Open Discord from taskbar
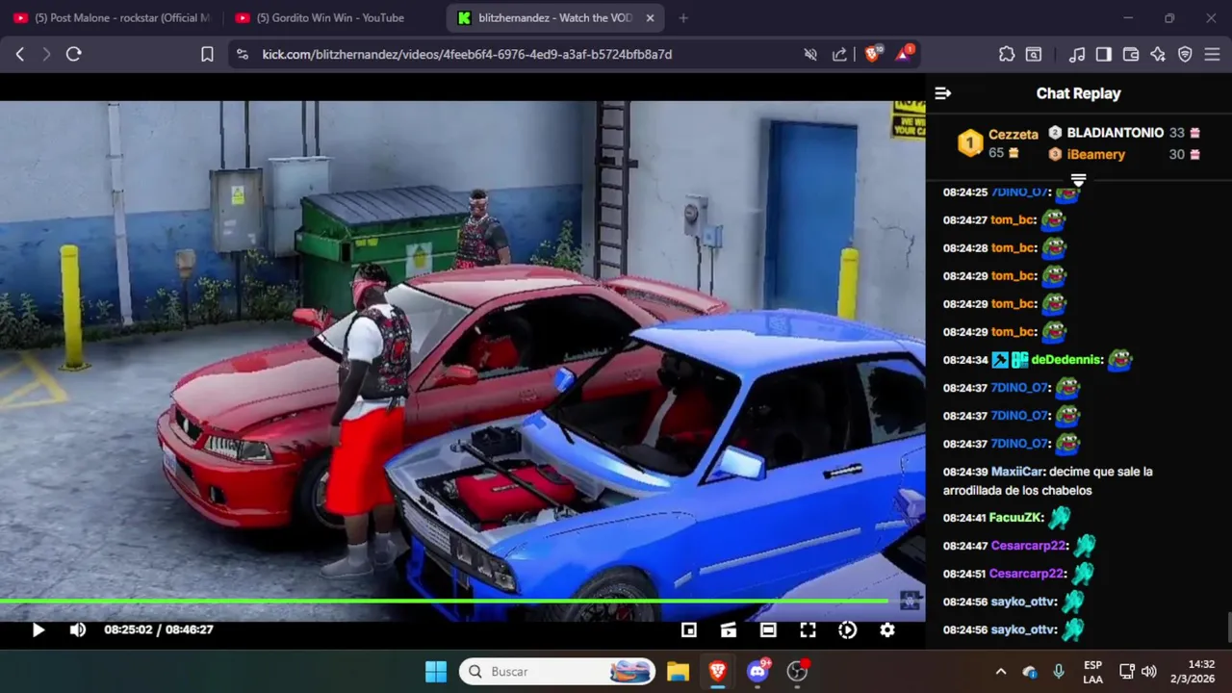1232x693 pixels. click(757, 671)
